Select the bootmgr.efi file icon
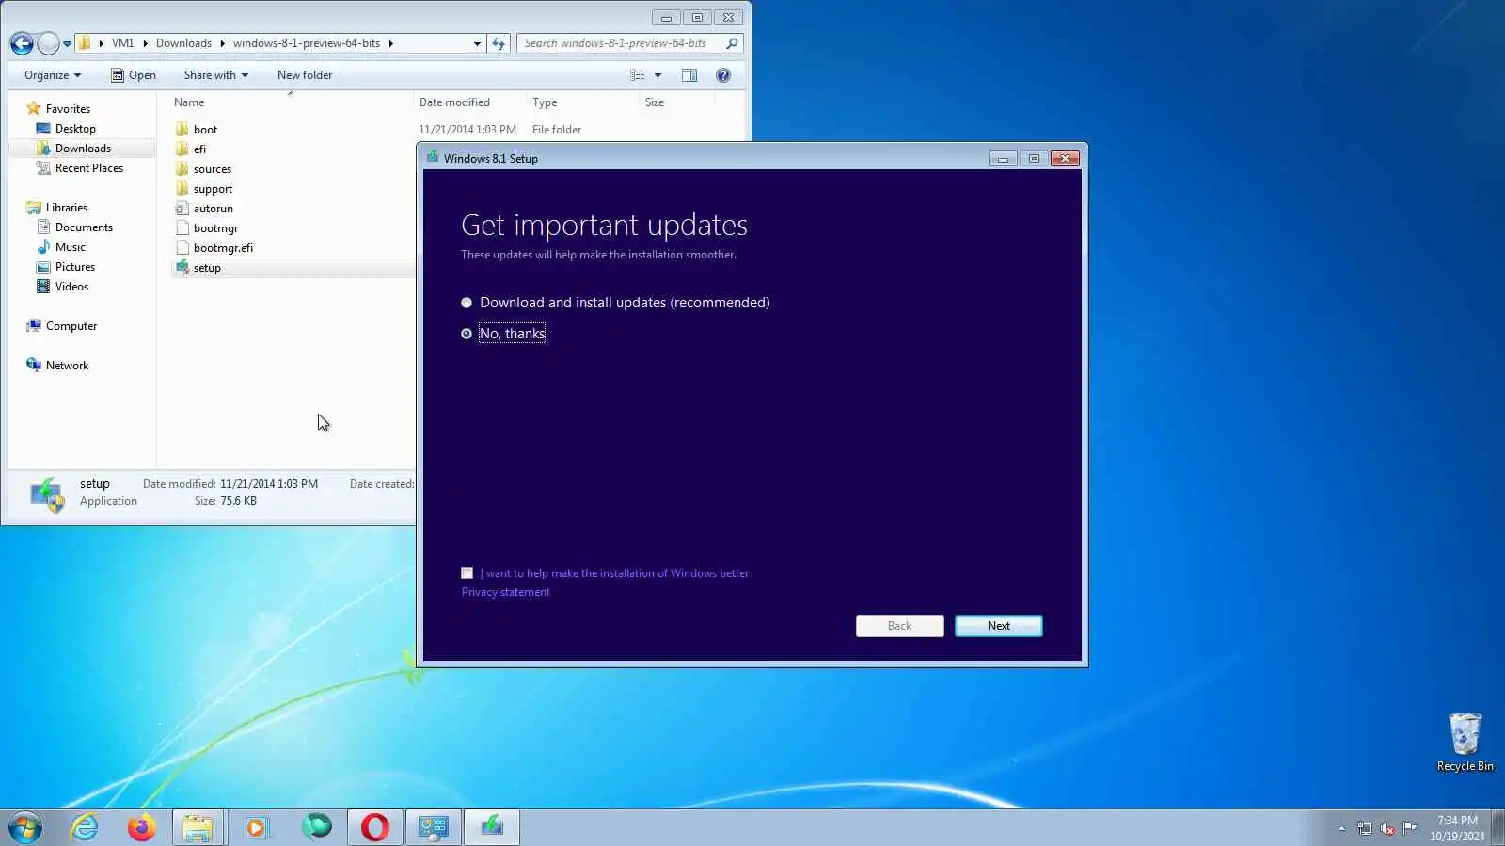 coord(182,248)
